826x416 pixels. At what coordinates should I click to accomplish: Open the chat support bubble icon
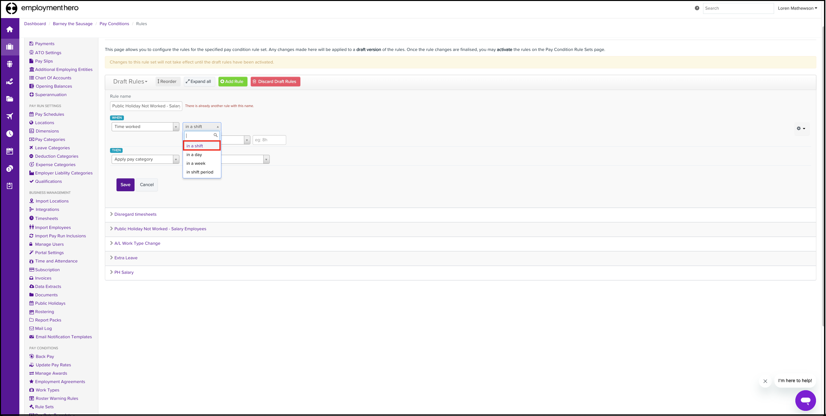tap(805, 400)
